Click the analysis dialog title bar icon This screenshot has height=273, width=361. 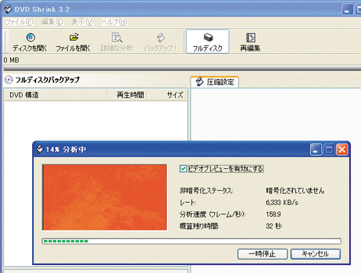(x=39, y=149)
